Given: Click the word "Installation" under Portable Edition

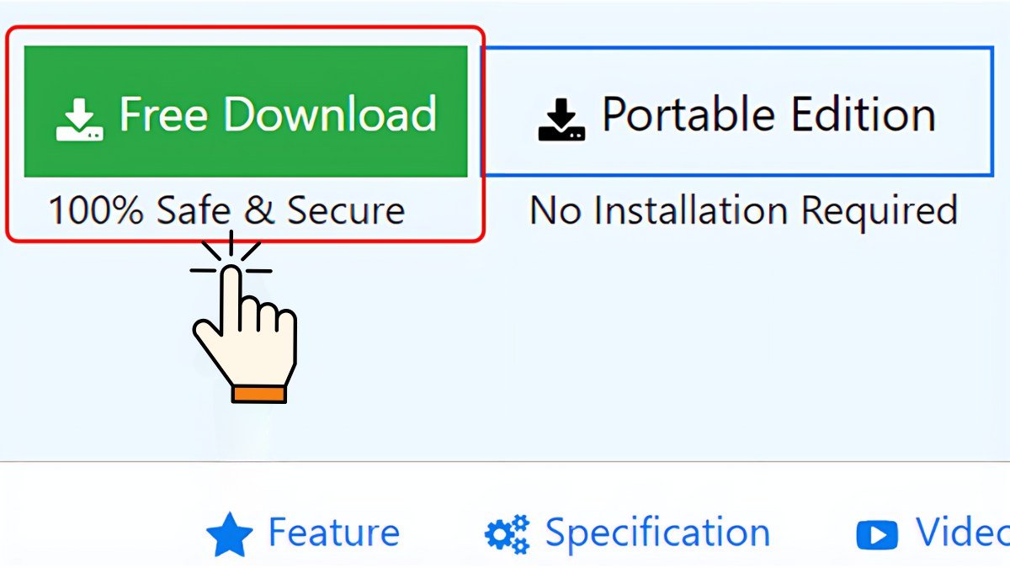Looking at the screenshot, I should click(x=693, y=210).
